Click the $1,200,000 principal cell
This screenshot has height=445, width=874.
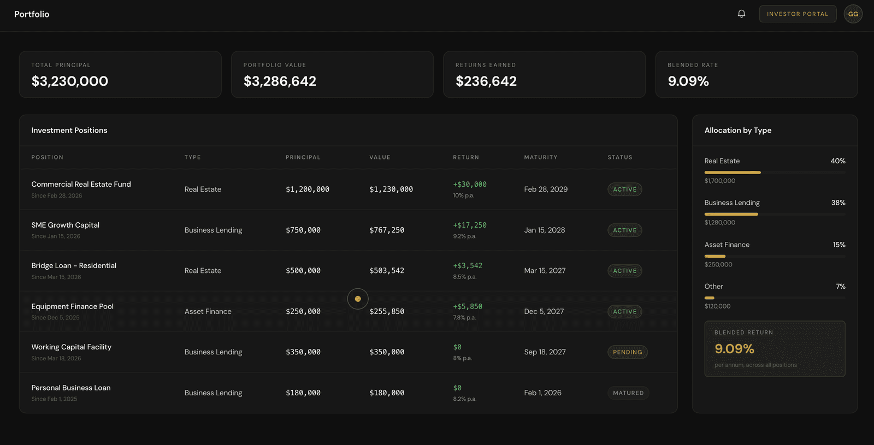(308, 189)
